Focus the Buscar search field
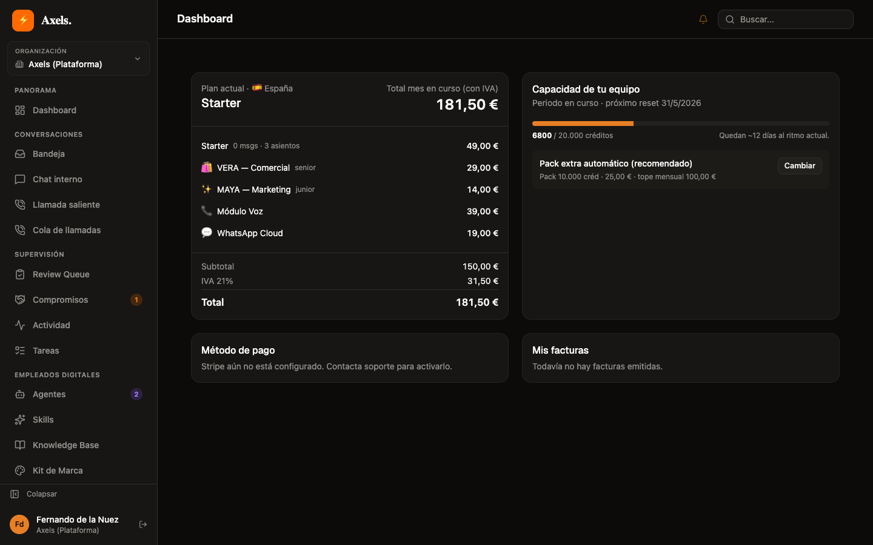873x545 pixels. (786, 19)
